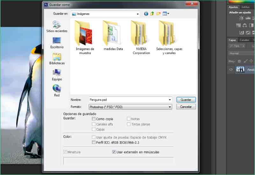
Task: Toggle Perfil ICC sRGB checkbox
Action: (x=93, y=142)
